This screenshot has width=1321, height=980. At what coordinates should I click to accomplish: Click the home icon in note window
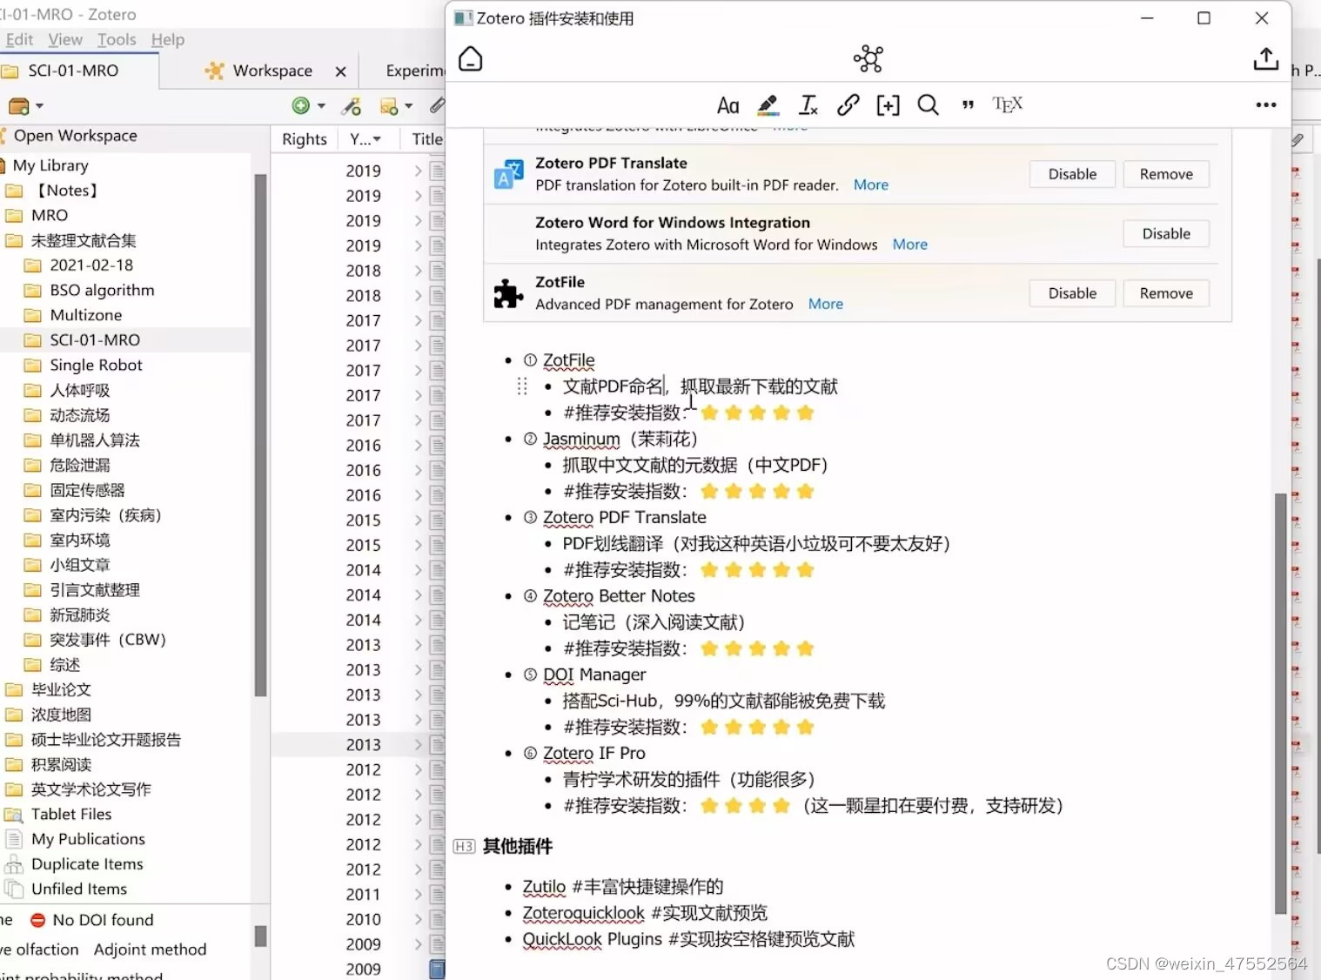(470, 59)
